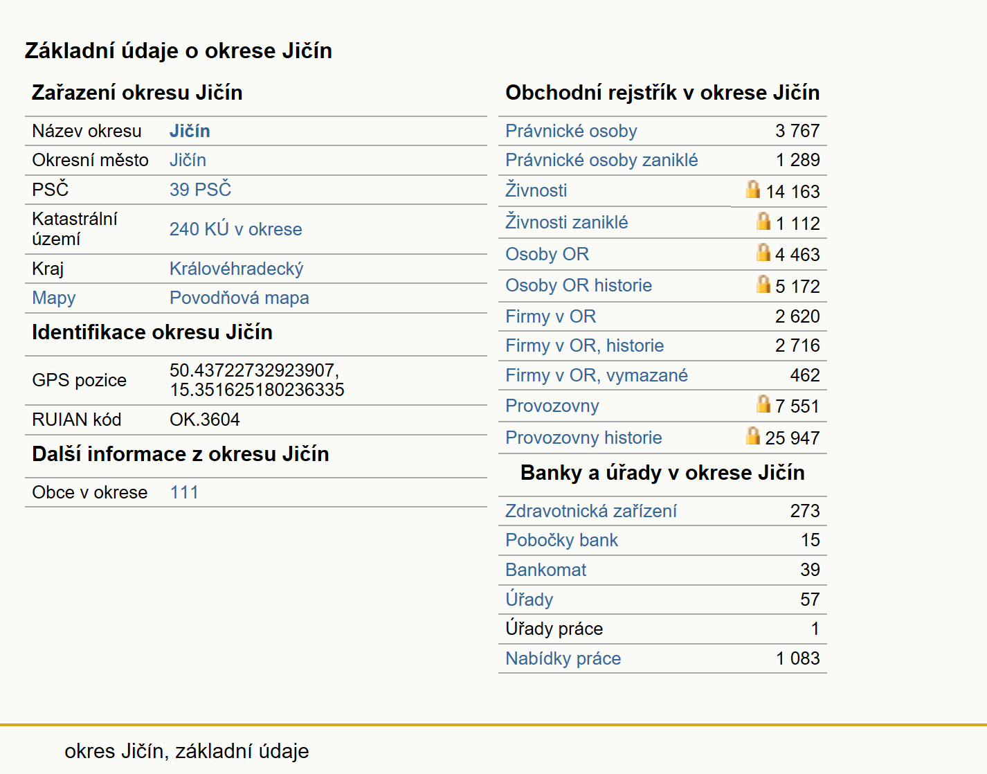Open the Zdravotnická zařízení link

coord(590,511)
